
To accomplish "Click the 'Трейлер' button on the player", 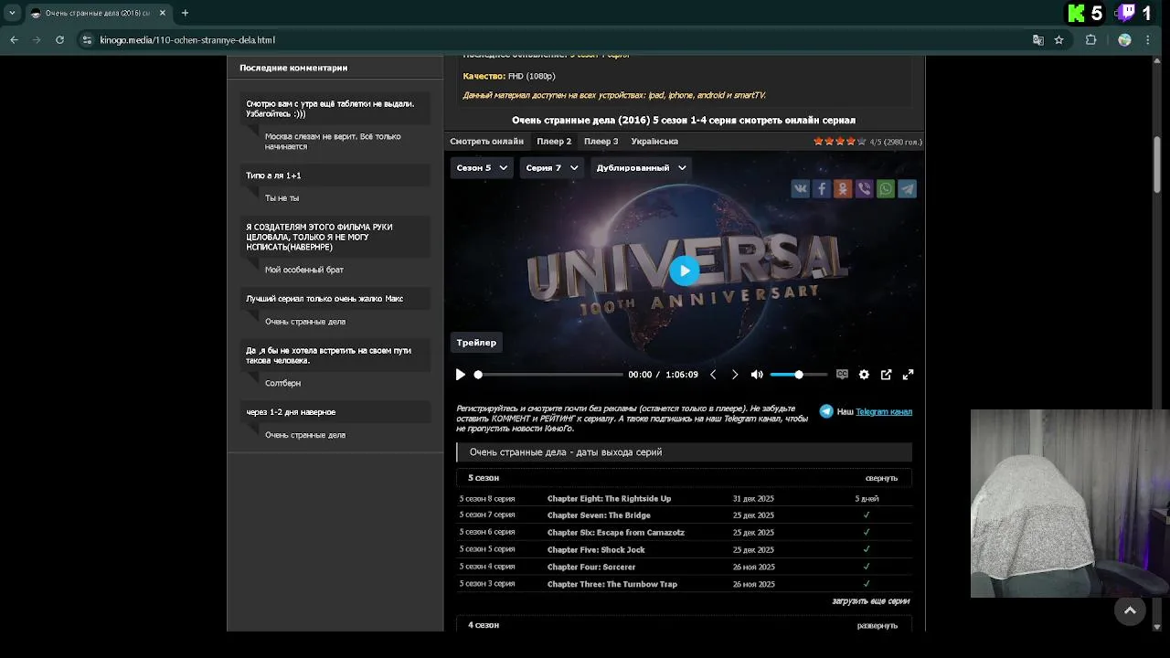I will [x=476, y=343].
